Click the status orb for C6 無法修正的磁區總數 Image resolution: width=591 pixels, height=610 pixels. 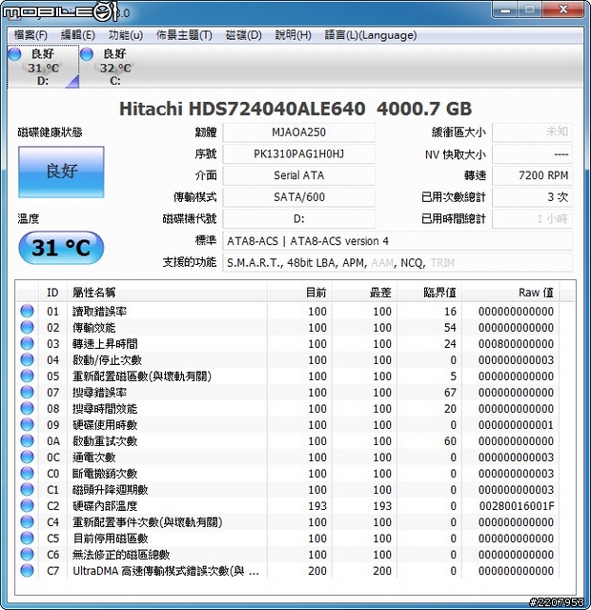(x=27, y=555)
